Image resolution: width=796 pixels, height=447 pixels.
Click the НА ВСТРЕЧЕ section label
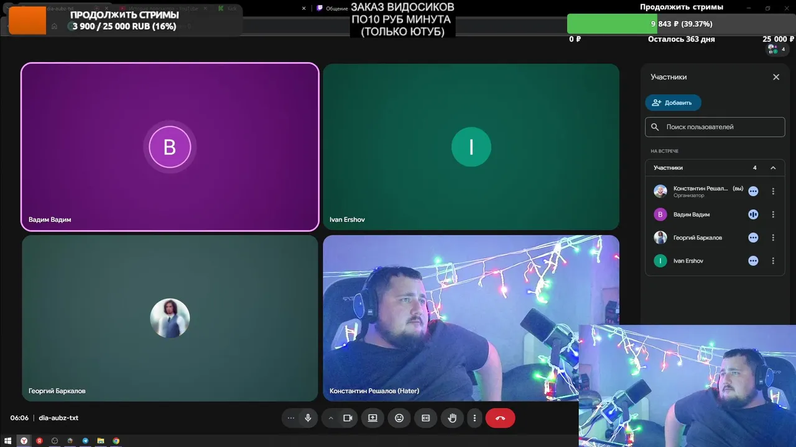tap(664, 151)
